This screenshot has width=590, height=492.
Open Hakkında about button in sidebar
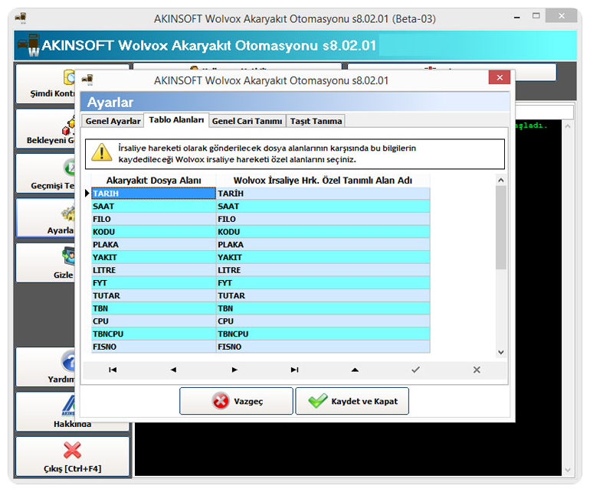(45, 411)
